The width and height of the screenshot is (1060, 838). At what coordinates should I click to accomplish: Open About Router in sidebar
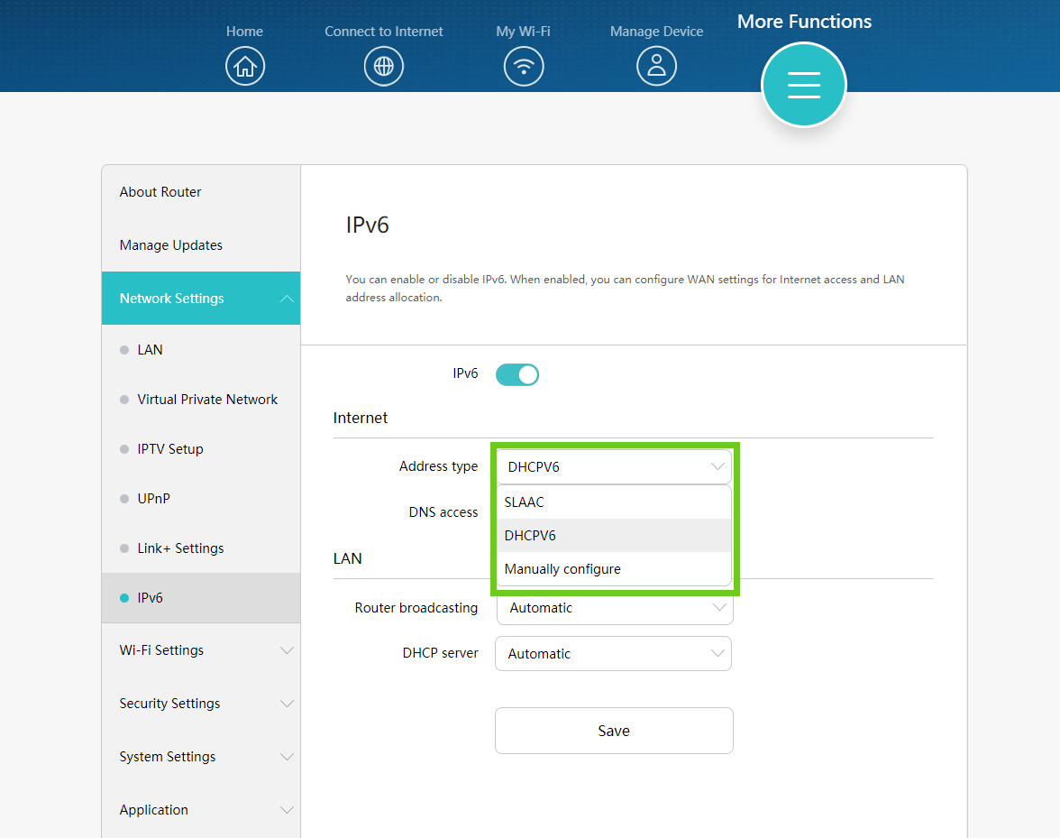160,192
